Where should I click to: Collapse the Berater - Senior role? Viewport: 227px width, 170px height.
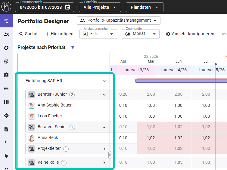tap(104, 127)
